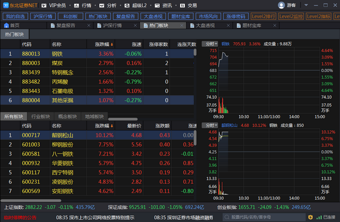The image size is (340, 222).
Task: Click the 我的自选 toolbar button
Action: click(15, 16)
